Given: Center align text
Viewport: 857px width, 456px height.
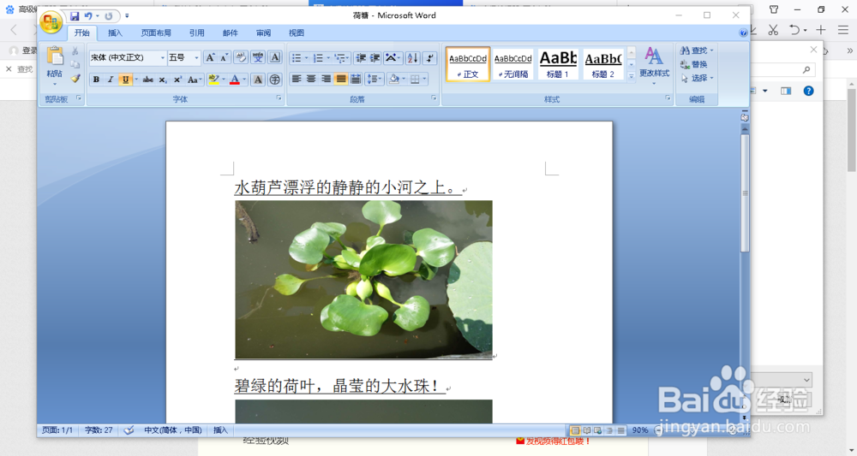Looking at the screenshot, I should 311,80.
